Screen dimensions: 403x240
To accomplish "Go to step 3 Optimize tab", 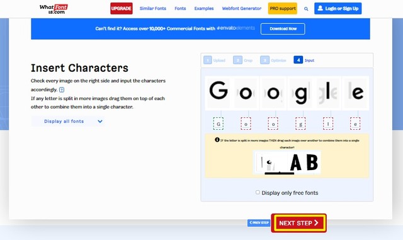I will (x=273, y=60).
